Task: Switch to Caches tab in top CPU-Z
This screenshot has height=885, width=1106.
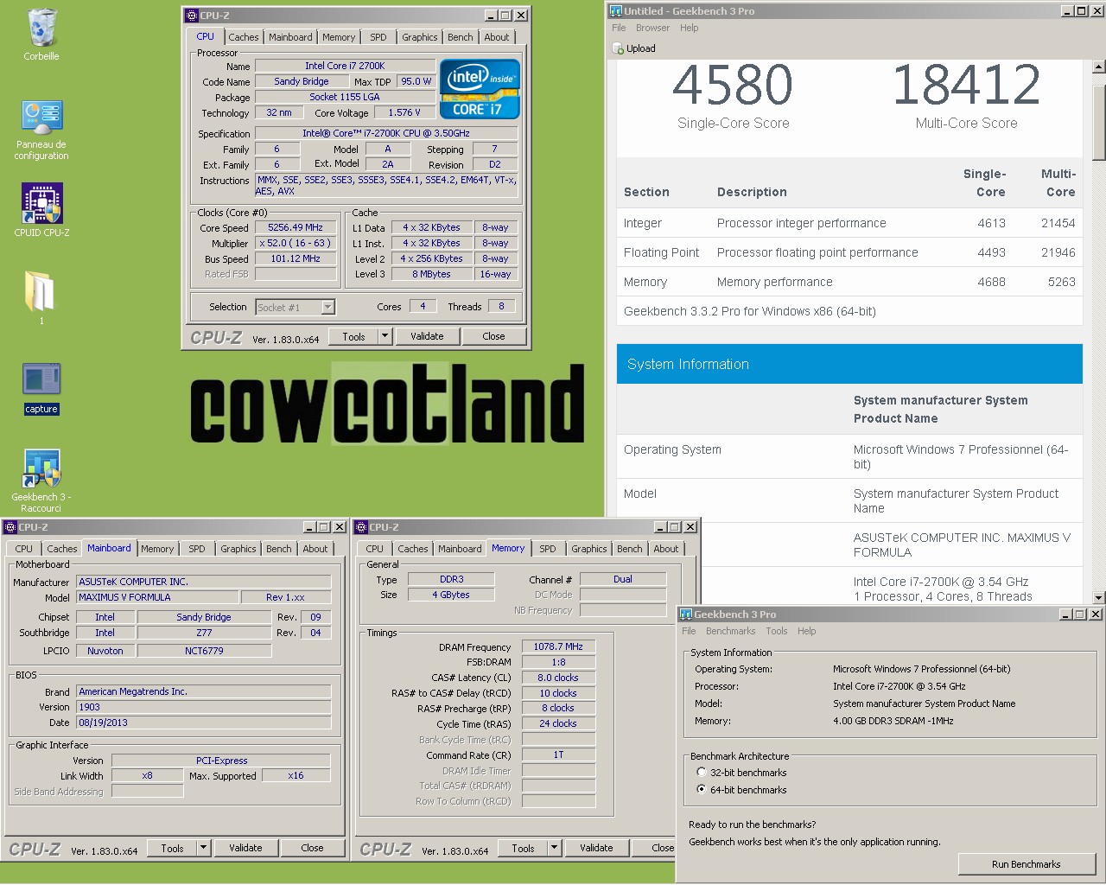Action: tap(243, 37)
